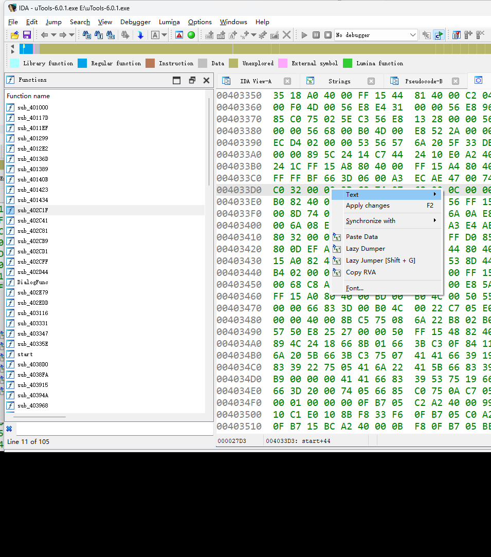The width and height of the screenshot is (491, 557).
Task: Click the Save database floppy icon
Action: pyautogui.click(x=27, y=35)
